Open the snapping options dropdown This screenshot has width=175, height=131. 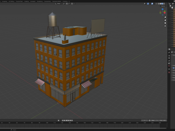pyautogui.click(x=69, y=4)
